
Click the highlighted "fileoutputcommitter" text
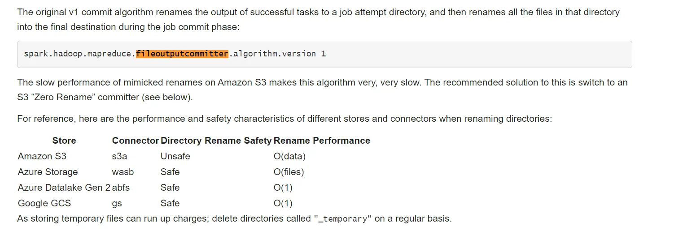click(x=182, y=54)
